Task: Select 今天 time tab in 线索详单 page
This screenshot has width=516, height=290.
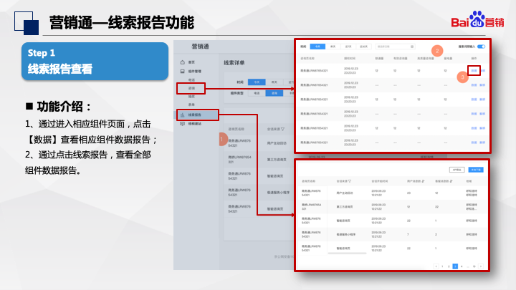Action: 257,82
